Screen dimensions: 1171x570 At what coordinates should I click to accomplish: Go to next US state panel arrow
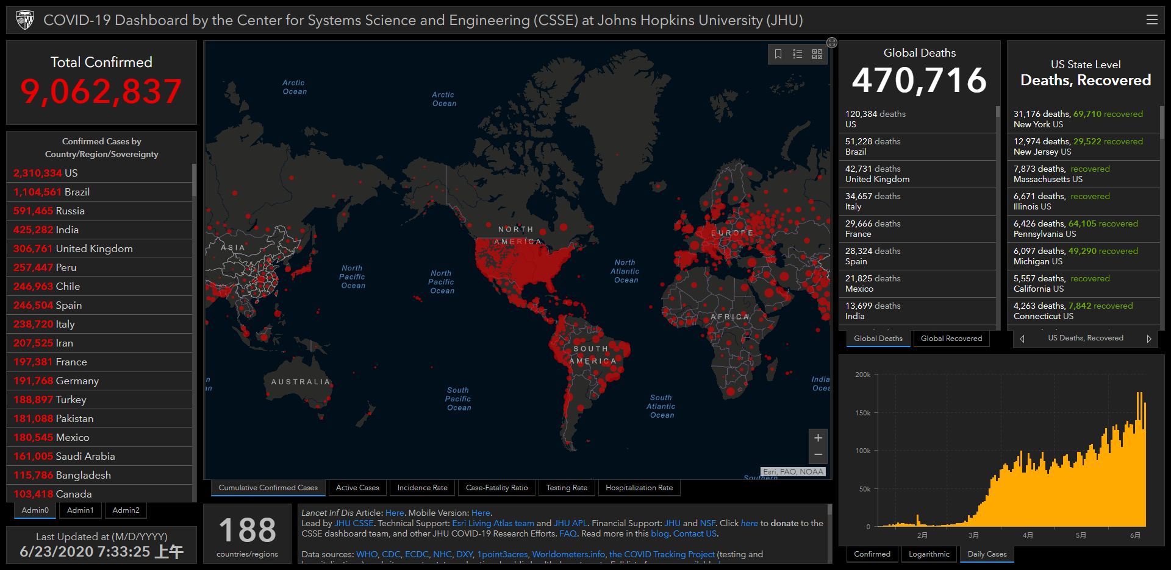coord(1148,339)
